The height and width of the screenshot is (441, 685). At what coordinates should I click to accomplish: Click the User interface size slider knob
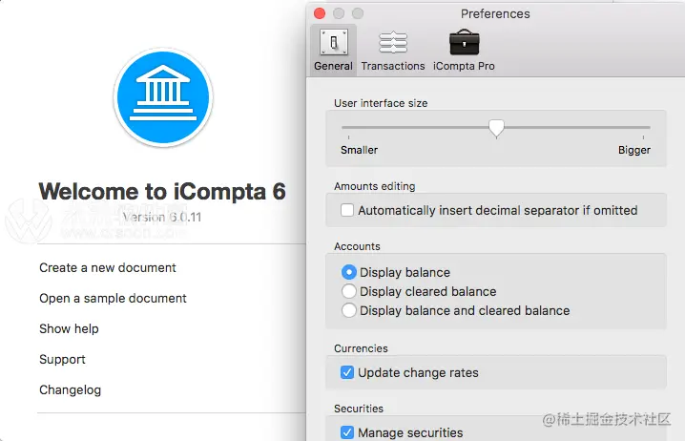[496, 129]
